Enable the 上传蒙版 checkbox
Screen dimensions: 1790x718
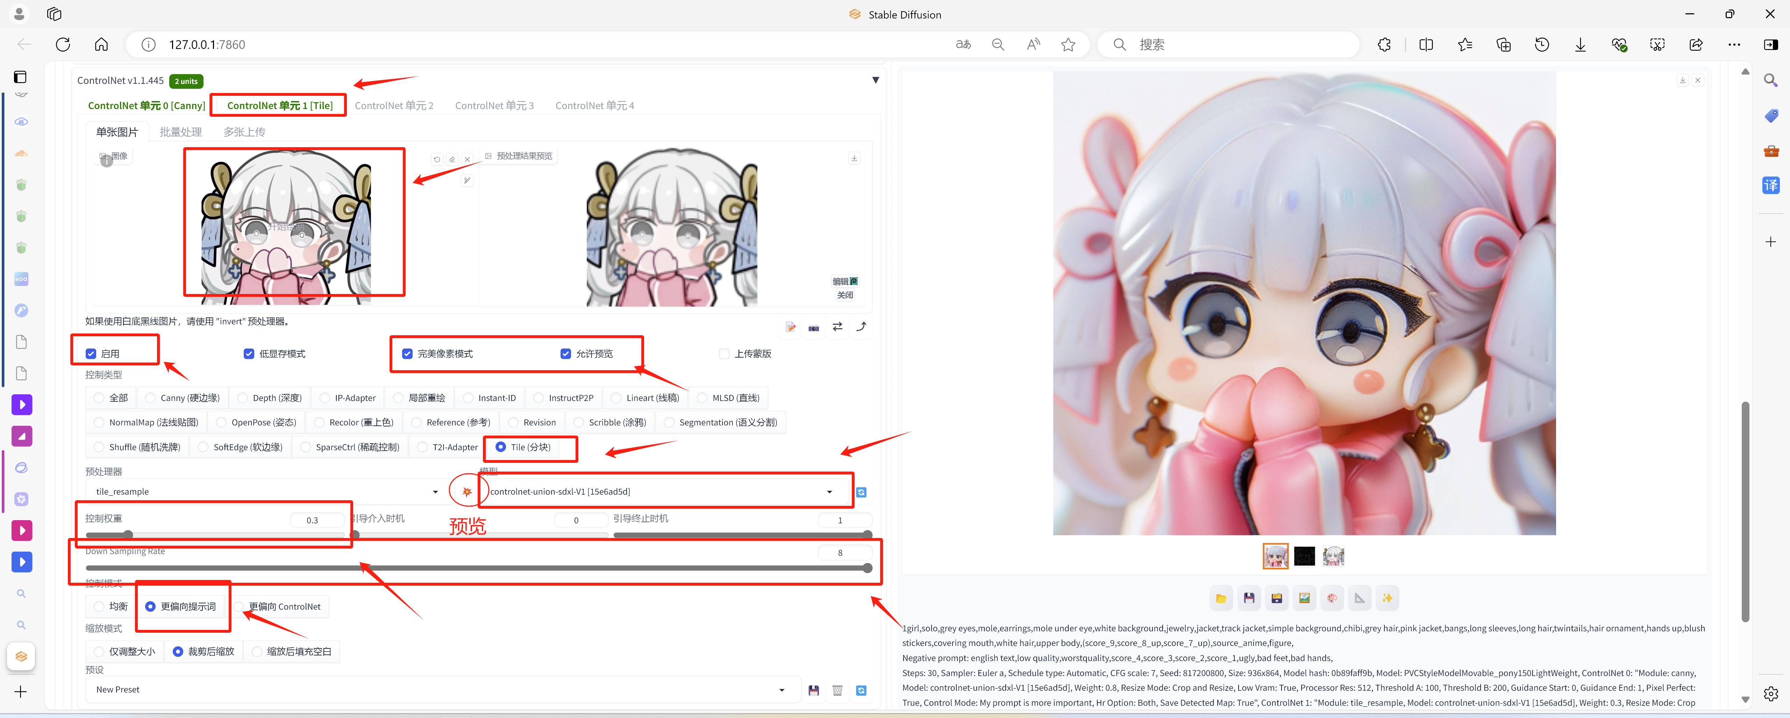pos(724,354)
